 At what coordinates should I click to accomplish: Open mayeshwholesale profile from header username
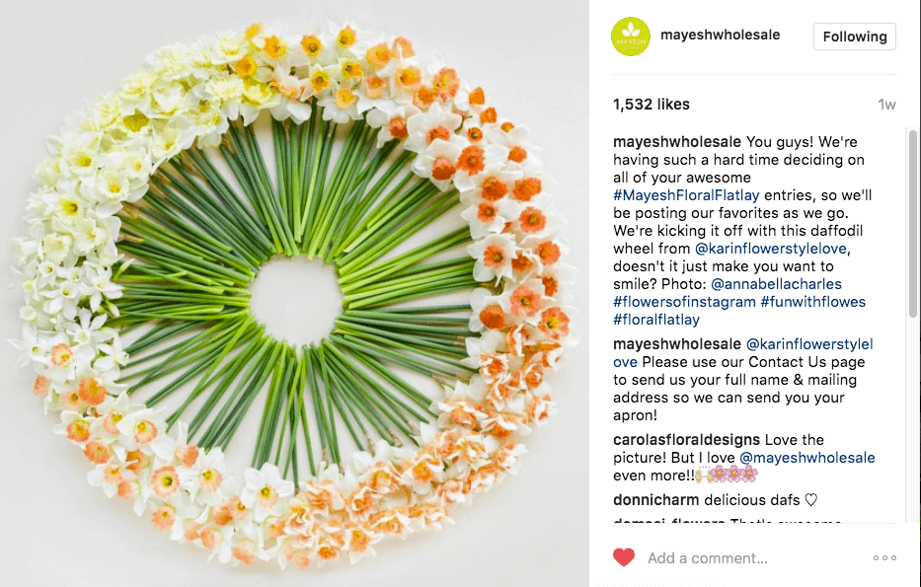coord(721,35)
